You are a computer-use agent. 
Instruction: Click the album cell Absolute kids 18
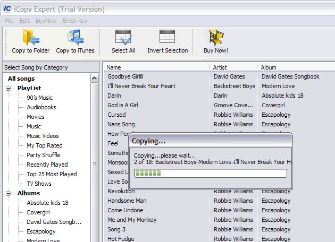[283, 96]
